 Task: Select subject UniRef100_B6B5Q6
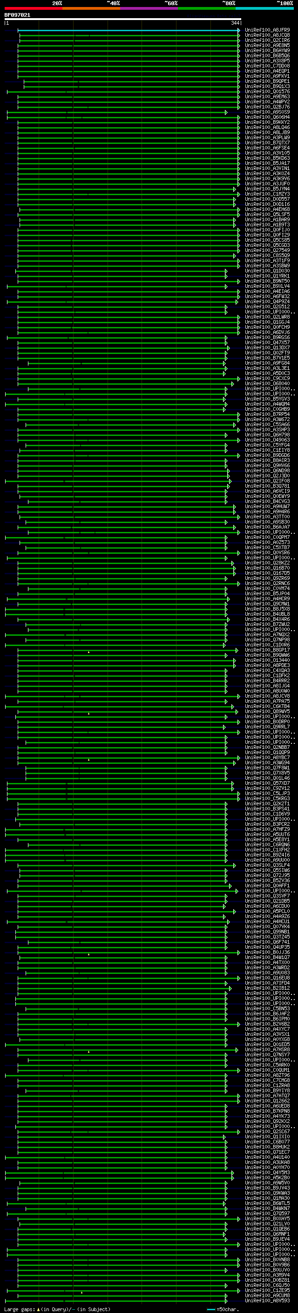point(267,55)
